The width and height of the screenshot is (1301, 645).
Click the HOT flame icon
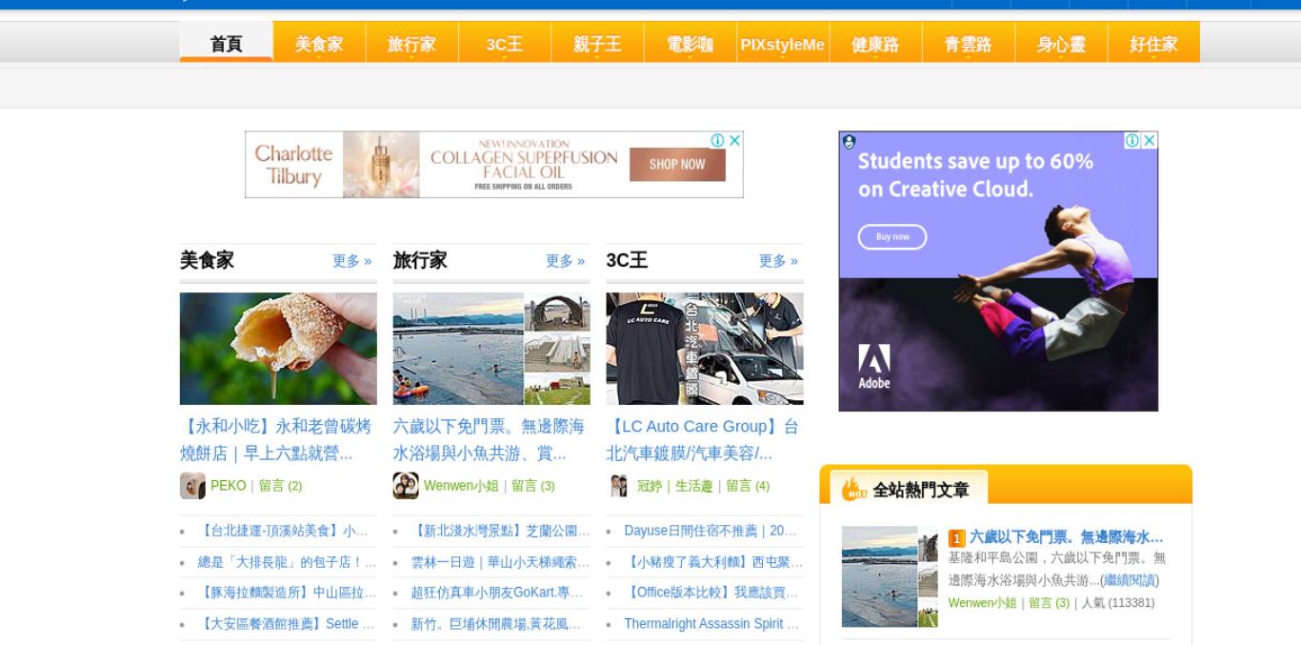tap(854, 489)
